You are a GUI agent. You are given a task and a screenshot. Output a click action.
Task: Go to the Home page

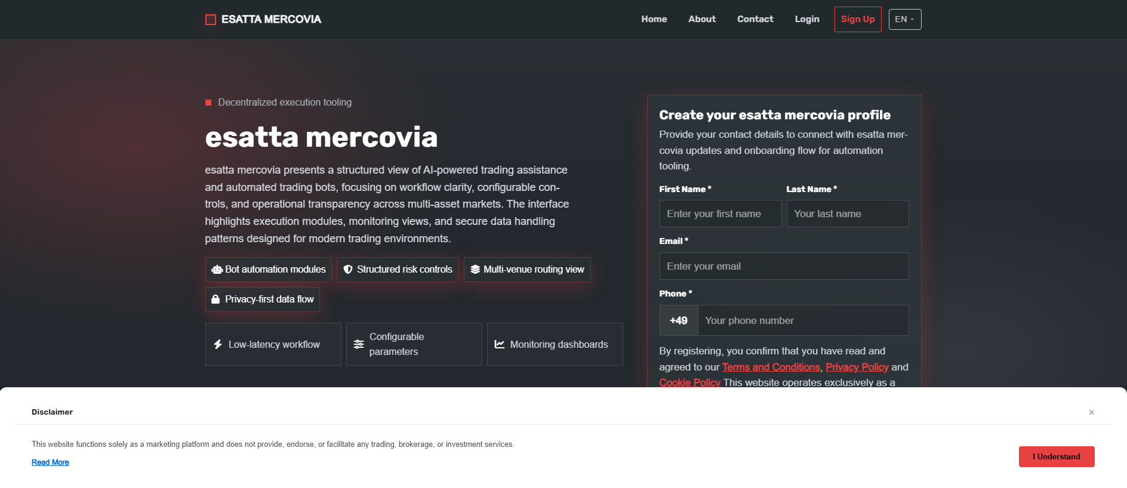(x=654, y=19)
